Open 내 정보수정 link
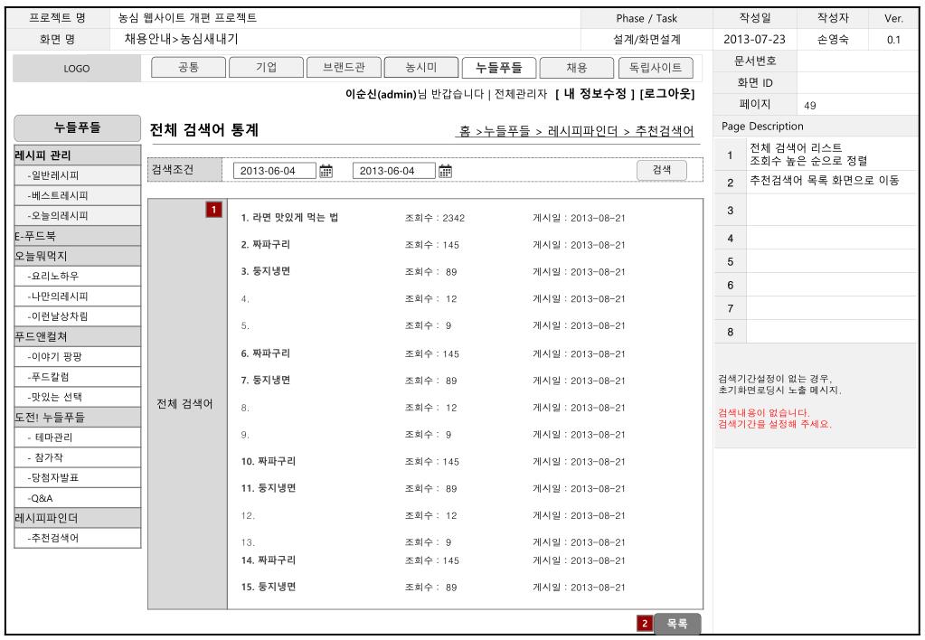 tap(595, 94)
